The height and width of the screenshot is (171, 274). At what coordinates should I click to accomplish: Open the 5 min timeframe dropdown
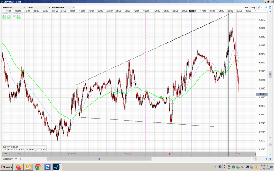39,7
